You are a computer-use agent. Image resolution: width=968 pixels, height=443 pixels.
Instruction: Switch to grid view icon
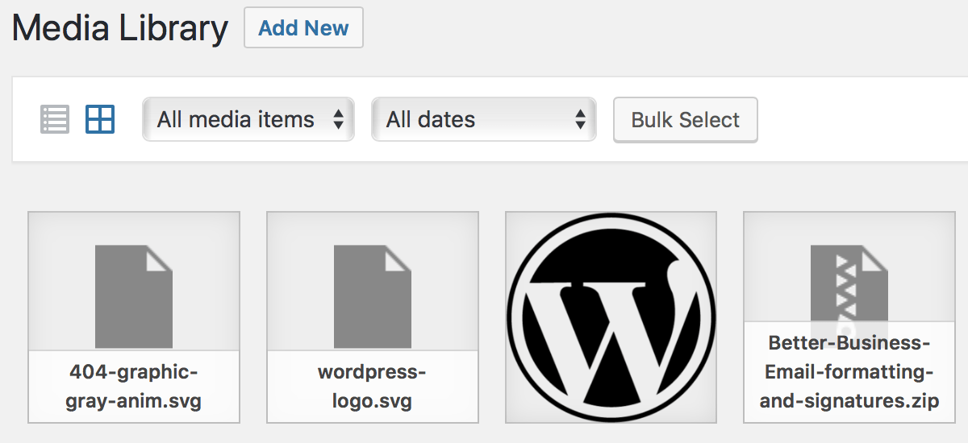click(100, 119)
